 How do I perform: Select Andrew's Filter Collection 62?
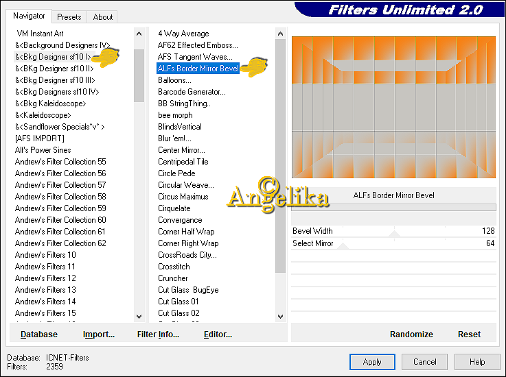(60, 243)
